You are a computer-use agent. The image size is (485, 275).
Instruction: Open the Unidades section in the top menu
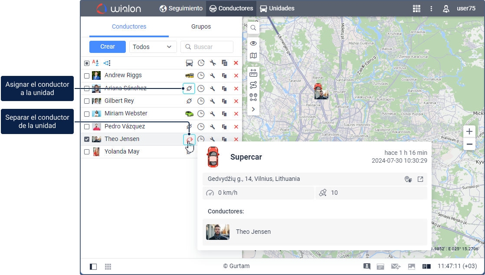[277, 8]
